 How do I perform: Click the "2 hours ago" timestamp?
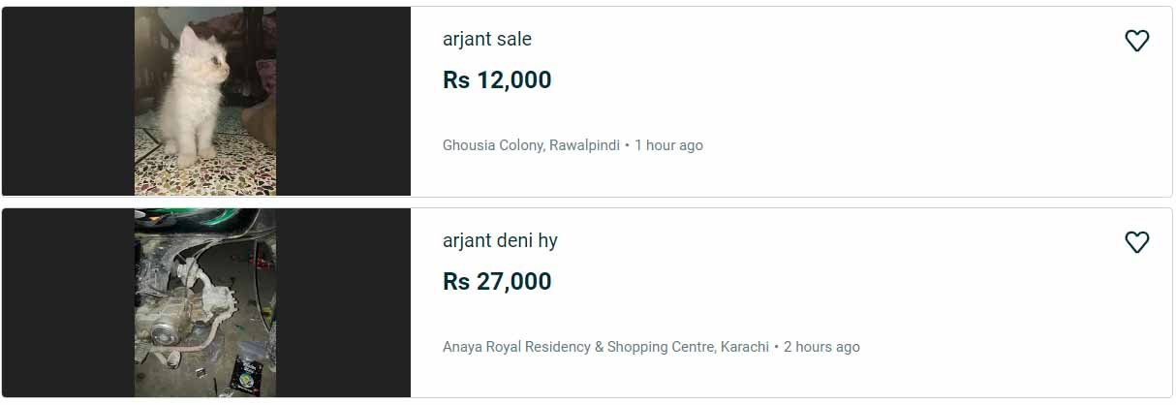(821, 347)
